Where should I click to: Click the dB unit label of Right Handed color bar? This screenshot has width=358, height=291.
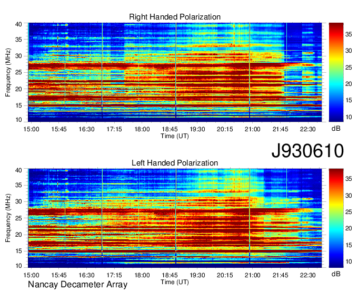tap(336, 129)
